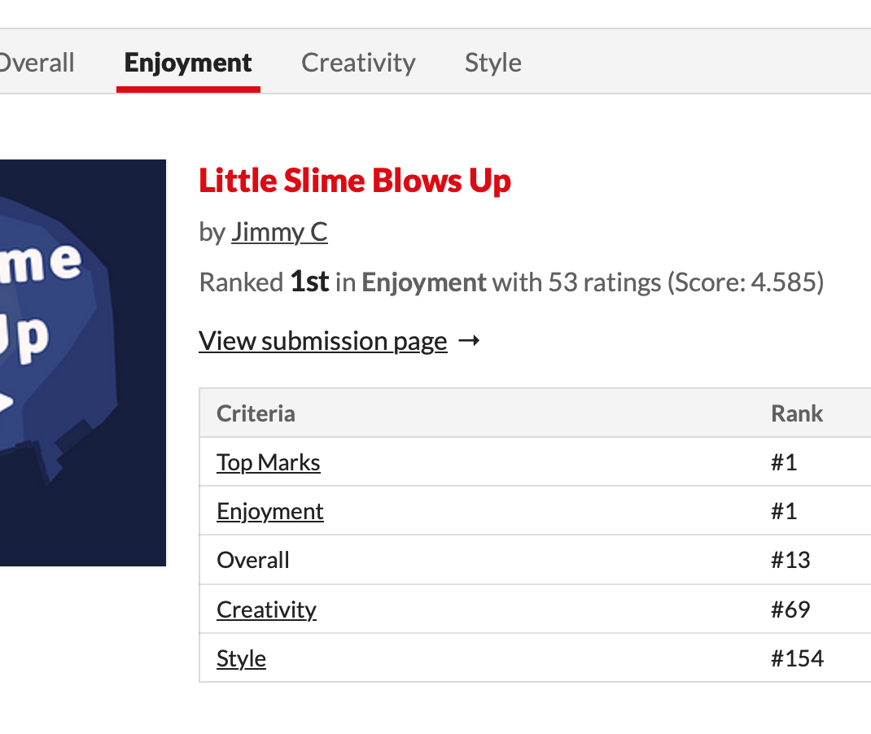
Task: Open the Little Slime Blows Up title link
Action: (x=355, y=181)
